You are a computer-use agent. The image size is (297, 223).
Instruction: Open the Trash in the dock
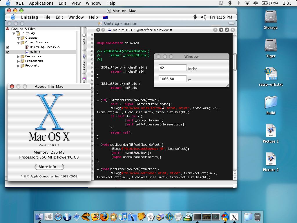257,217
